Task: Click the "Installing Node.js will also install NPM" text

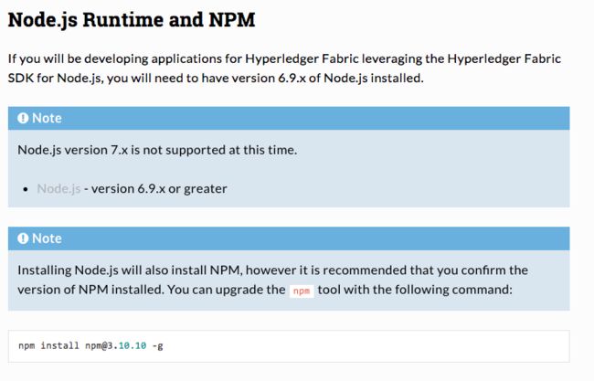Action: [129, 270]
